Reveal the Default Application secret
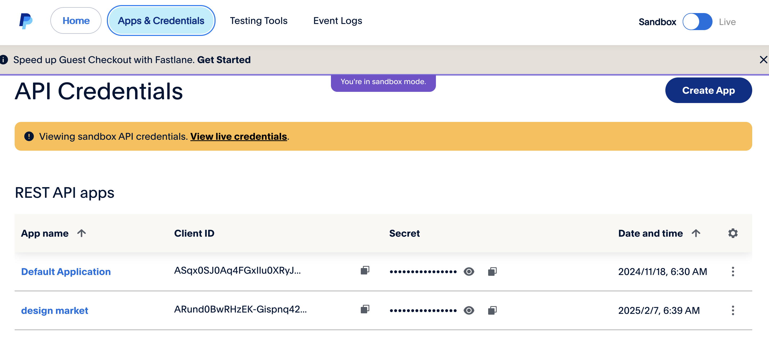Viewport: 769px width, 345px height. 469,271
